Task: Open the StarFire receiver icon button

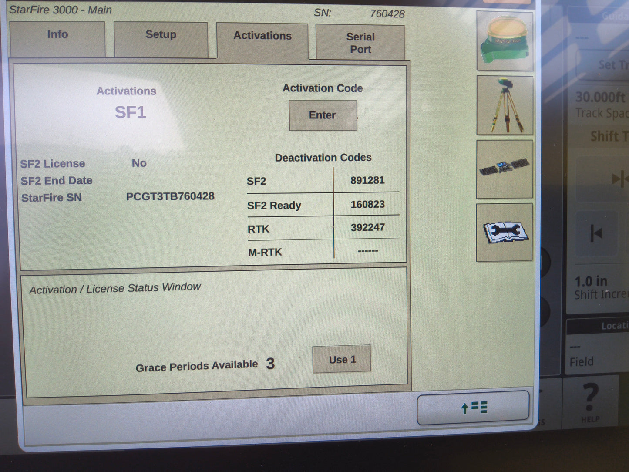Action: [505, 41]
